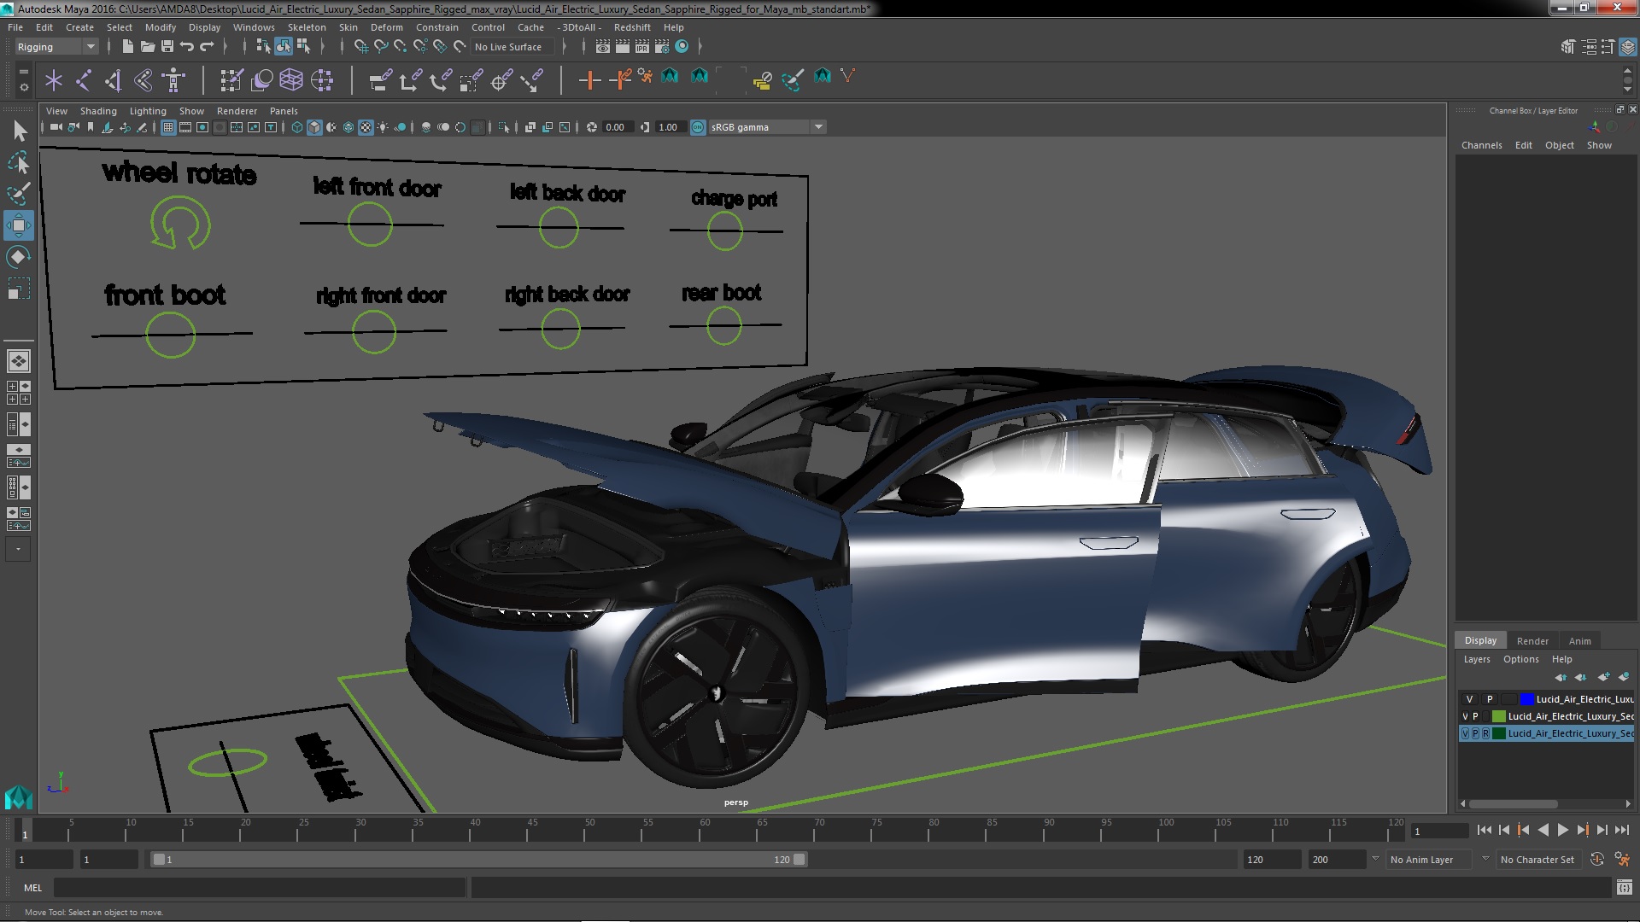
Task: Click the Set Key orange plus shelf icon
Action: (x=589, y=80)
